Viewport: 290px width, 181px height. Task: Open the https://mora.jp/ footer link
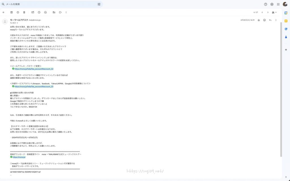[x=19, y=157]
